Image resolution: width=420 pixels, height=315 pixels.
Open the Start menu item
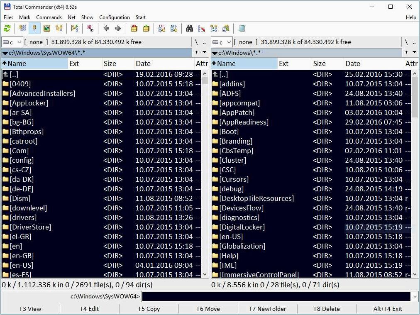point(141,17)
